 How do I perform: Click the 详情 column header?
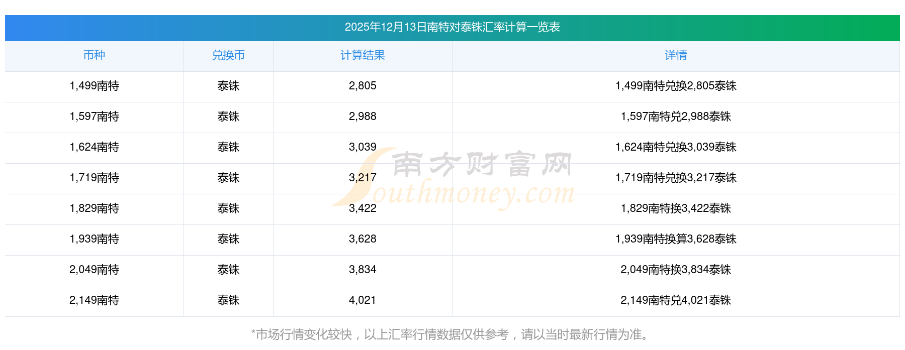pyautogui.click(x=676, y=55)
